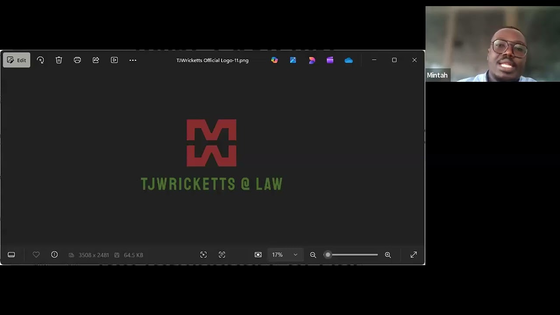Open the pink-purple app icon next to Clipchamp

tap(311, 60)
